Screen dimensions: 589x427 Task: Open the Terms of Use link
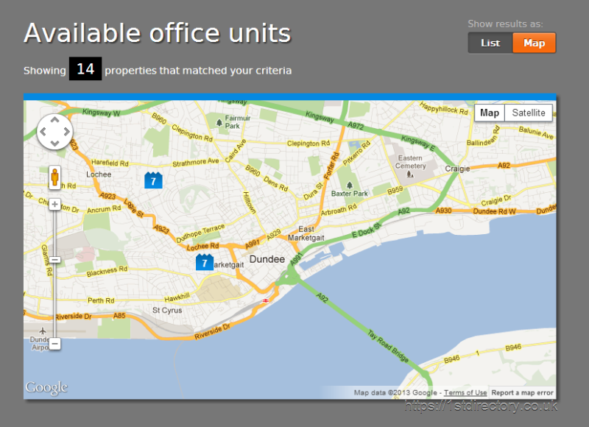point(465,392)
